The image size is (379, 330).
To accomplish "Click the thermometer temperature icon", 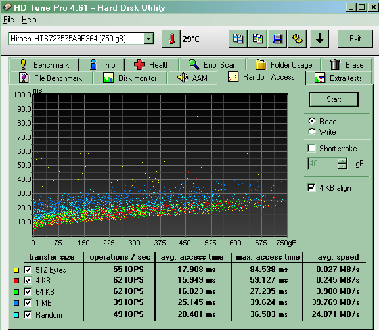I will tap(171, 39).
